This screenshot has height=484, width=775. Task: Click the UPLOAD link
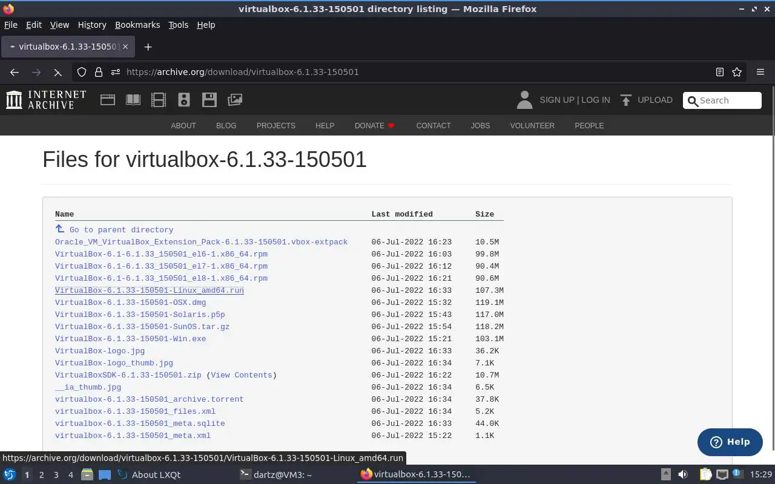point(655,100)
